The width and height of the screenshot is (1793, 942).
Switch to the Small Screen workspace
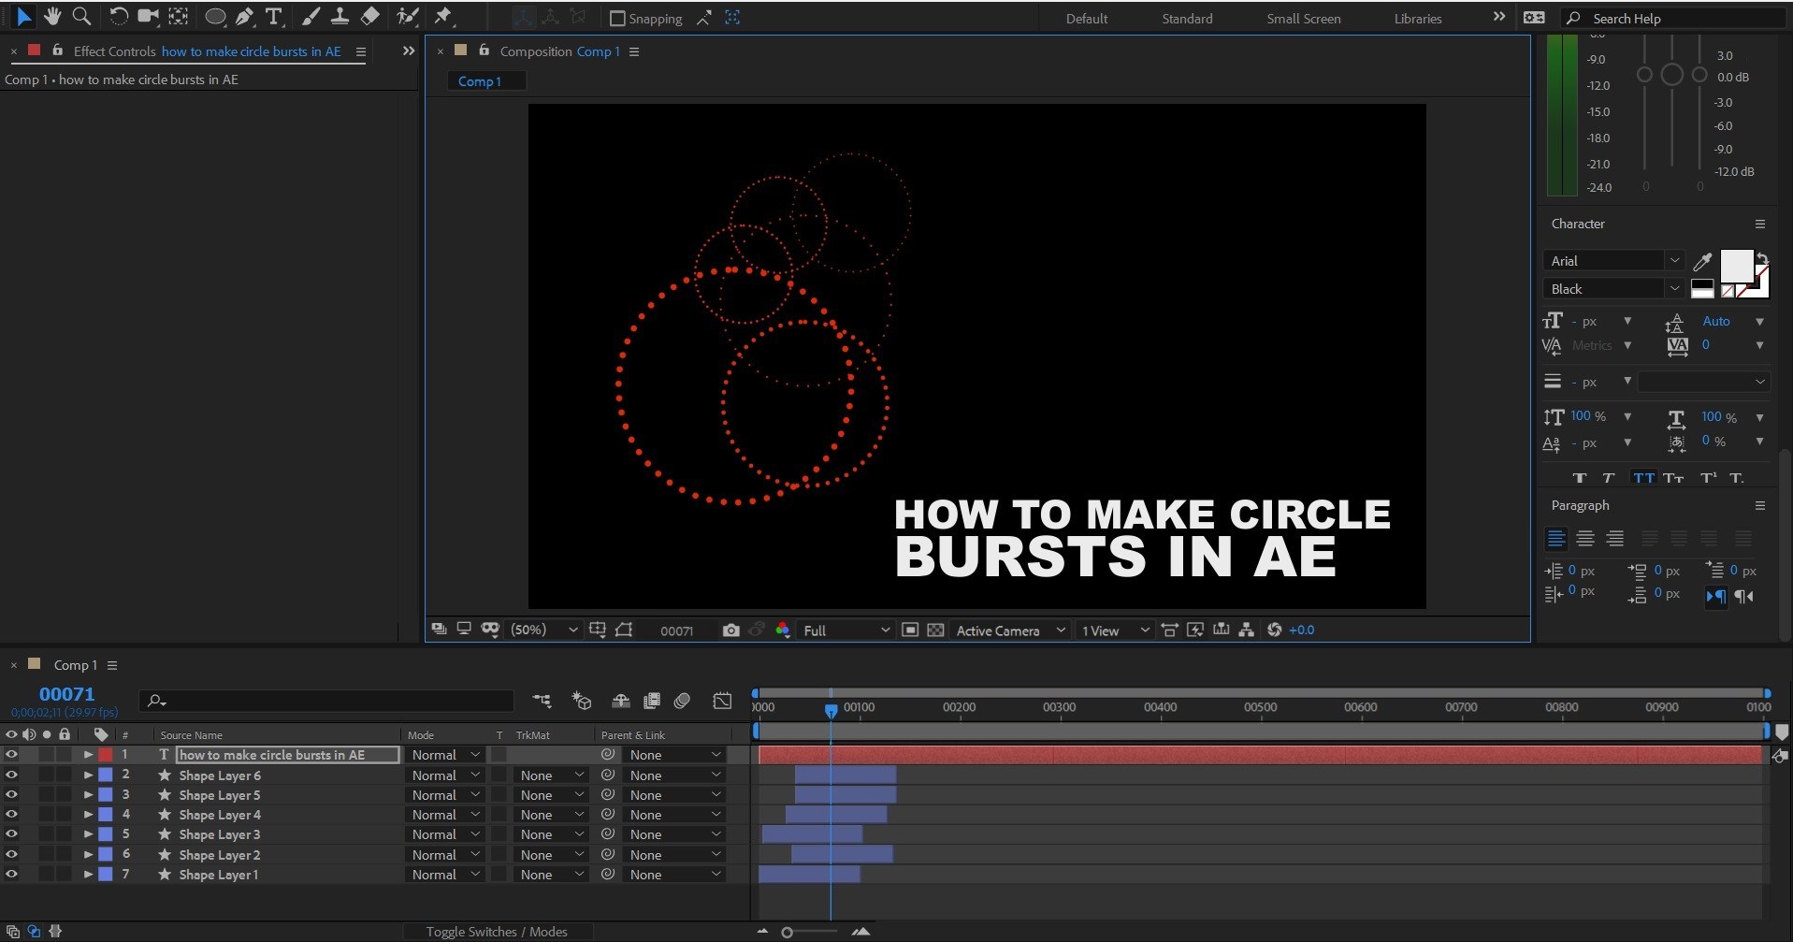click(x=1303, y=19)
